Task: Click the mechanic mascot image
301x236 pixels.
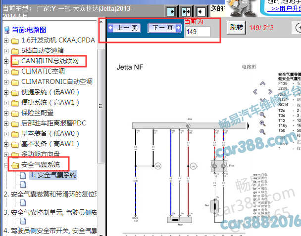Action: [x=242, y=8]
